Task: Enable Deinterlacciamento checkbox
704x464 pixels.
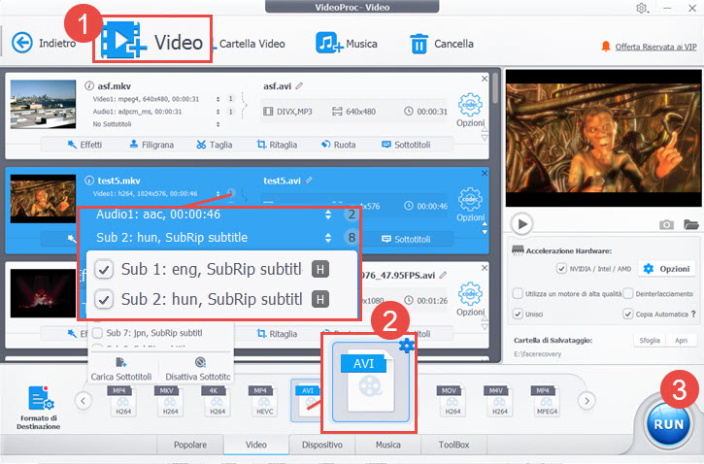Action: click(628, 293)
